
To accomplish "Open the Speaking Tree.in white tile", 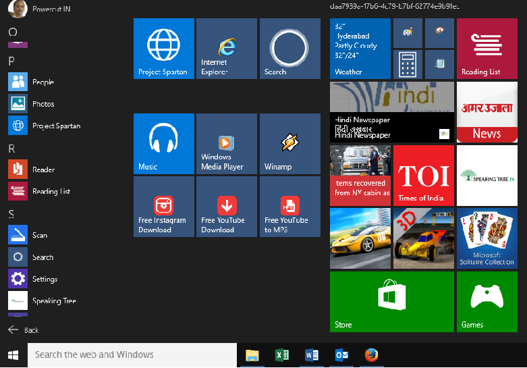I will (487, 176).
